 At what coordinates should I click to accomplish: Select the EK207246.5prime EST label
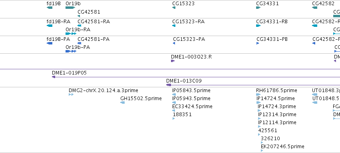click(x=282, y=147)
